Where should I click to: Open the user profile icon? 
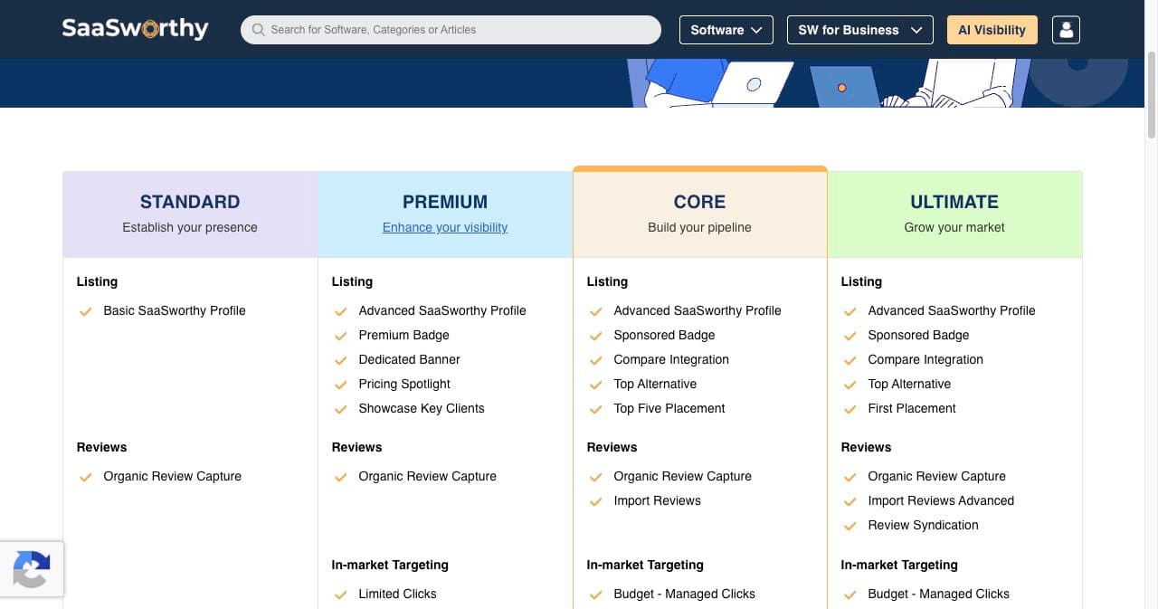click(1066, 30)
